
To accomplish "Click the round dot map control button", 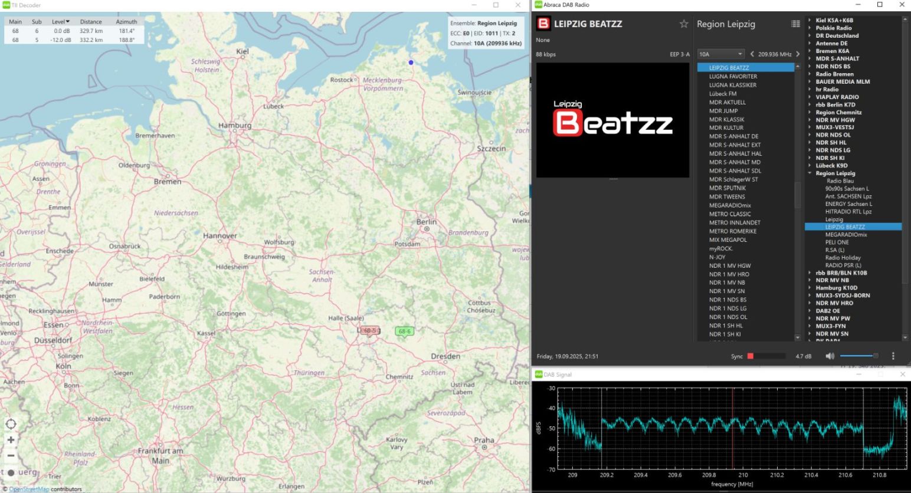I will click(11, 472).
